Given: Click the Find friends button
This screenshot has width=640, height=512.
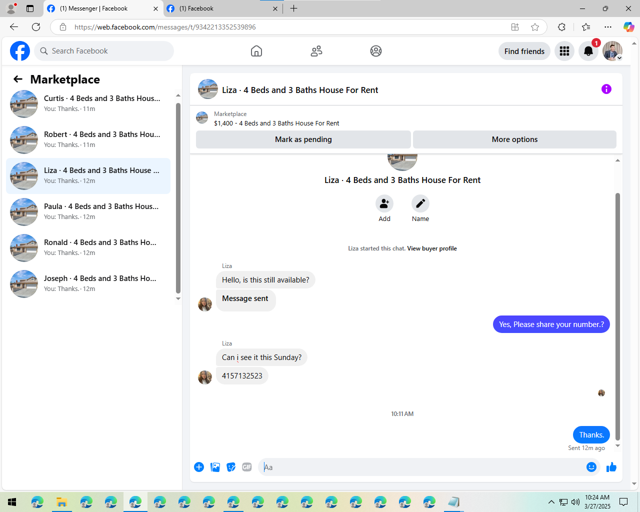Looking at the screenshot, I should [x=524, y=51].
